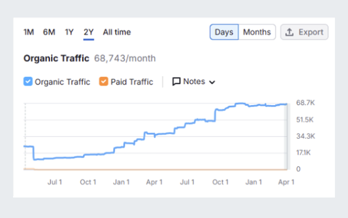Screen dimensions: 348x218
Task: Click the Organic Traffic heading
Action: click(x=56, y=58)
